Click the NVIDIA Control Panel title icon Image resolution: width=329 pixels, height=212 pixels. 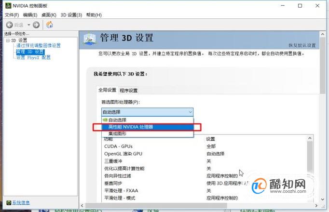tap(8, 6)
